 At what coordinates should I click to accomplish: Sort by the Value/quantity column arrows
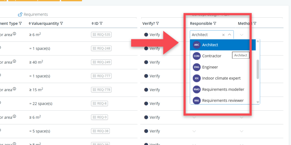pyautogui.click(x=30, y=24)
